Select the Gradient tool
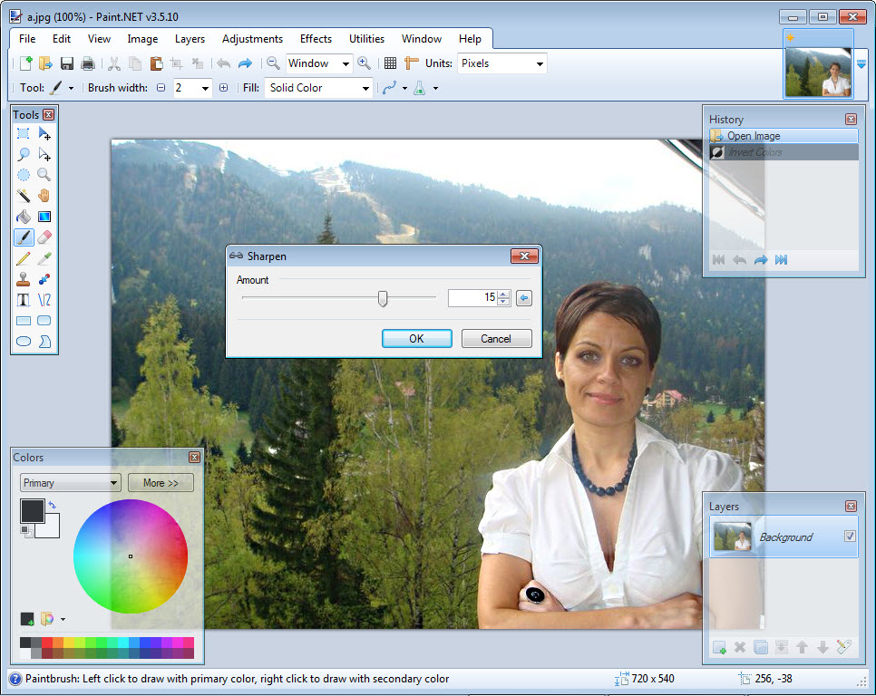 click(44, 217)
